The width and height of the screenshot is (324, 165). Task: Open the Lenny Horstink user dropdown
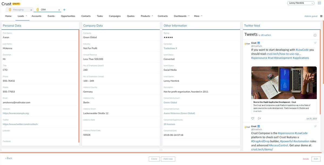(301, 3)
